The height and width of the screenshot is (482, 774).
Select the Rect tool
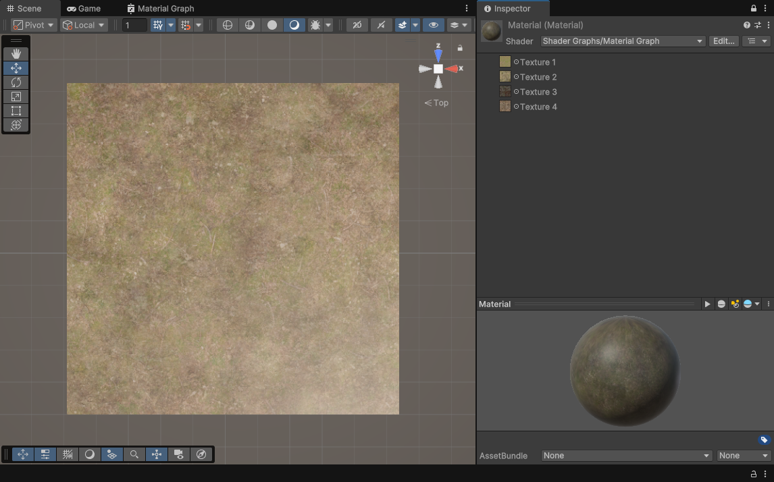(16, 111)
